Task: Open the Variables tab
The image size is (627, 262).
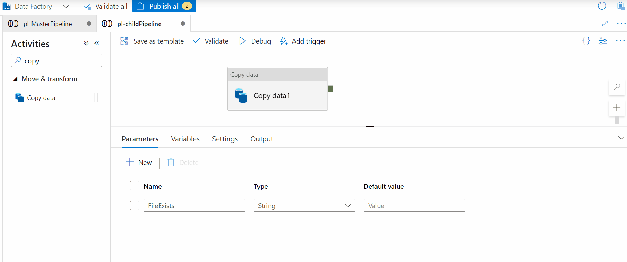Action: (x=185, y=139)
